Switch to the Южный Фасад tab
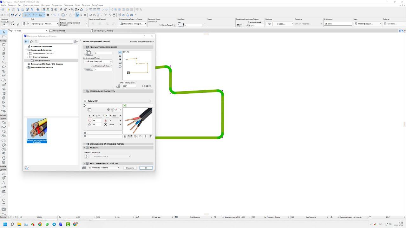This screenshot has width=406, height=228. pos(59,31)
